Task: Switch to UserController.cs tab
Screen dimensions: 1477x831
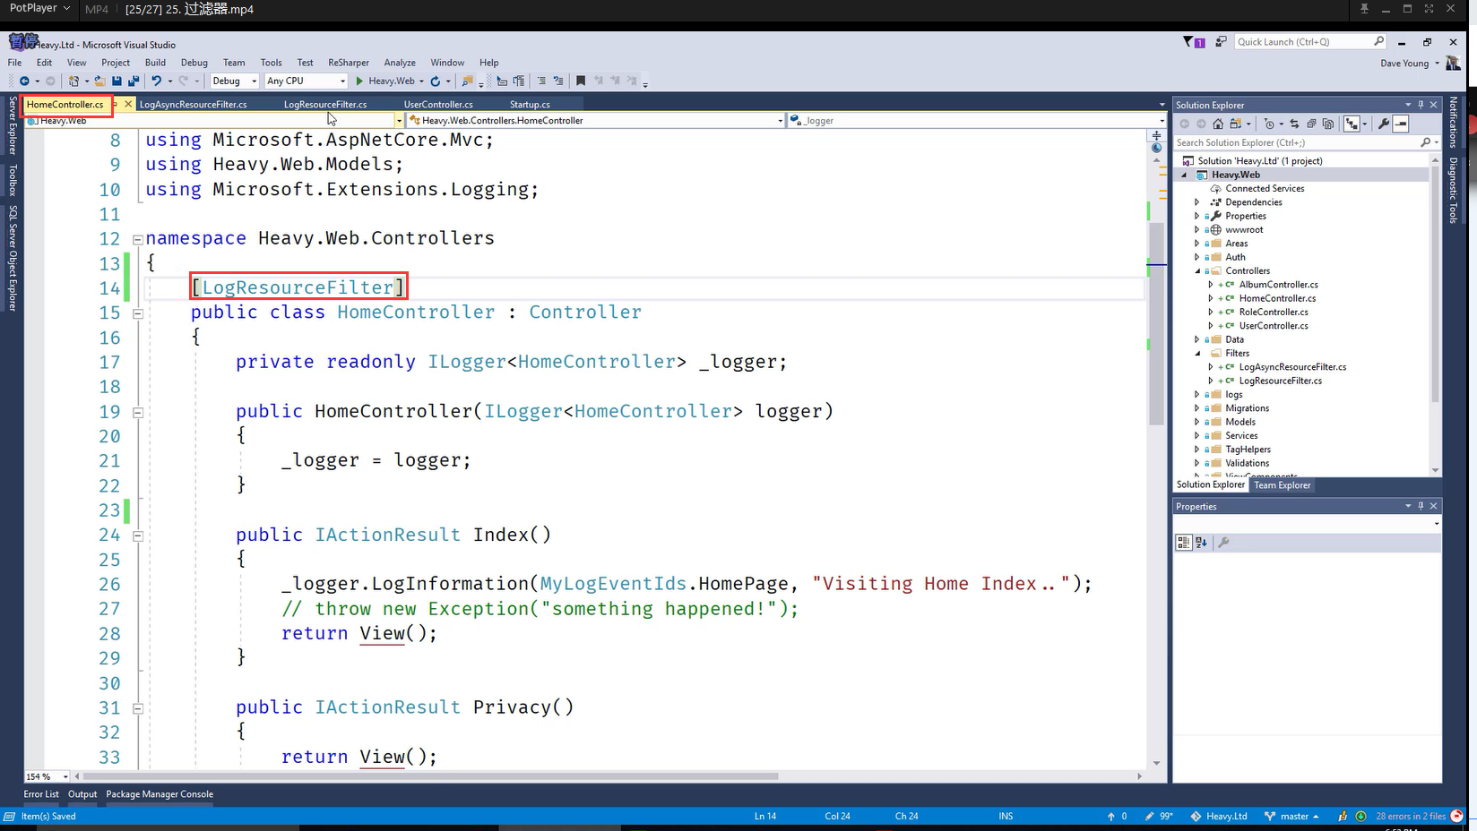Action: point(438,105)
